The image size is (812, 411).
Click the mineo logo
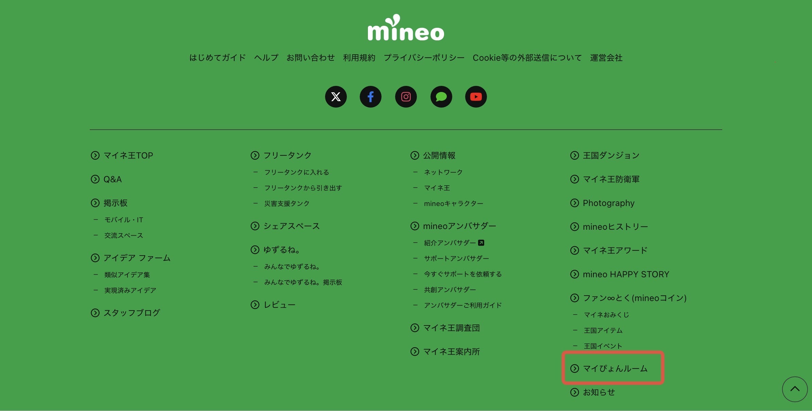tap(406, 29)
